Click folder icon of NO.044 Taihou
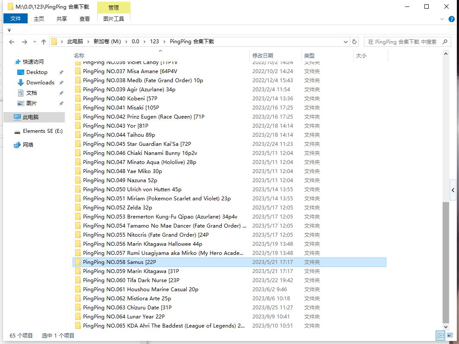This screenshot has width=459, height=344. coord(78,135)
